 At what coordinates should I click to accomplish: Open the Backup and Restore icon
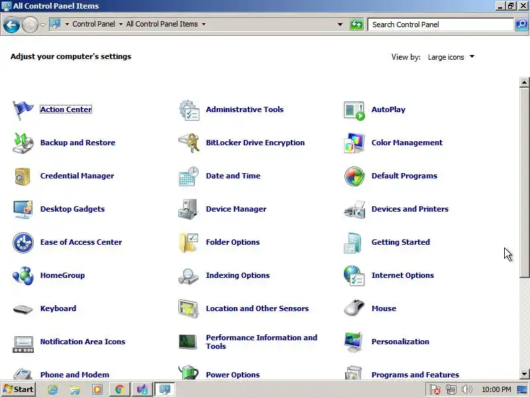(23, 143)
